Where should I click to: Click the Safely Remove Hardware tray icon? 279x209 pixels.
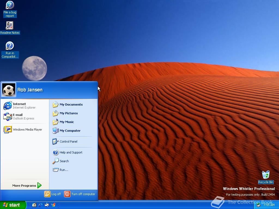(259, 205)
